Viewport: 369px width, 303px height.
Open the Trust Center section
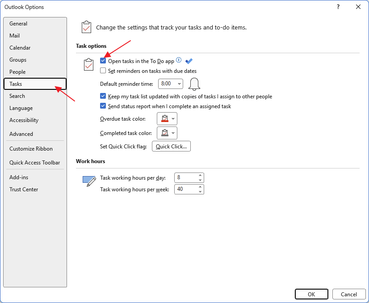coord(24,189)
